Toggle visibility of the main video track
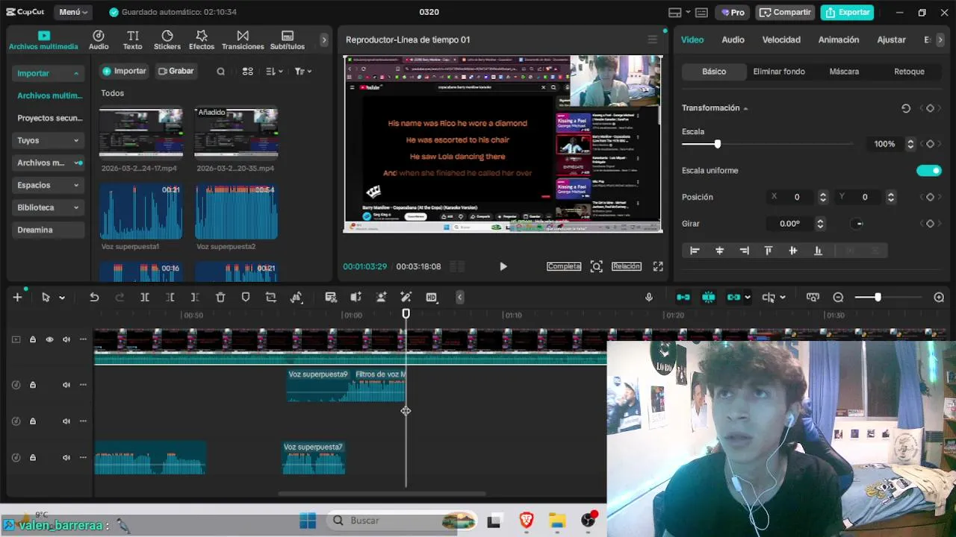Viewport: 956px width, 537px height. pyautogui.click(x=50, y=339)
